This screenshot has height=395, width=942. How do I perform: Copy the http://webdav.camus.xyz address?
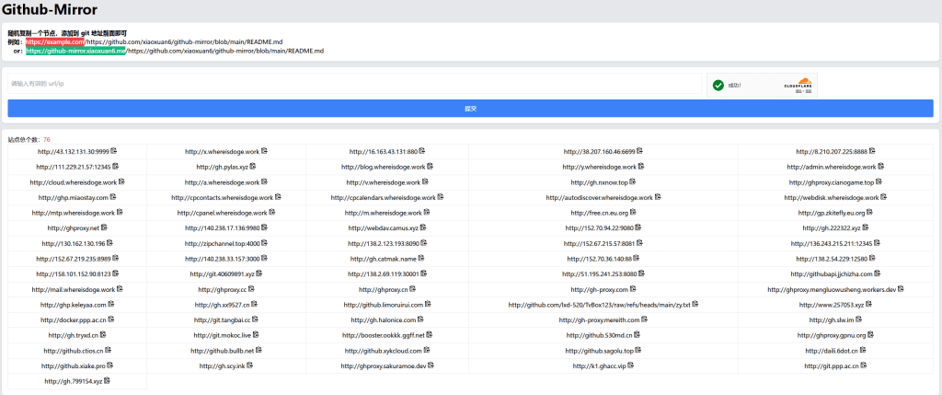click(421, 227)
